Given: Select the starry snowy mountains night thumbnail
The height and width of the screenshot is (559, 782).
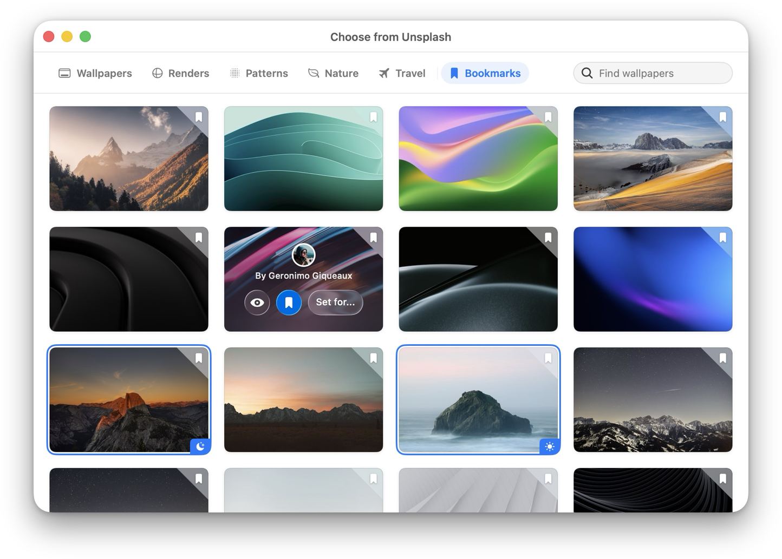Looking at the screenshot, I should (x=653, y=406).
